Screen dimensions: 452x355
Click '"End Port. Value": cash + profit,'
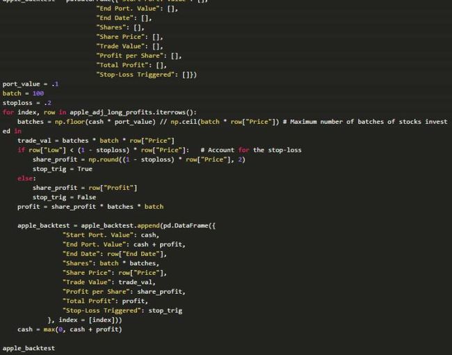124,244
